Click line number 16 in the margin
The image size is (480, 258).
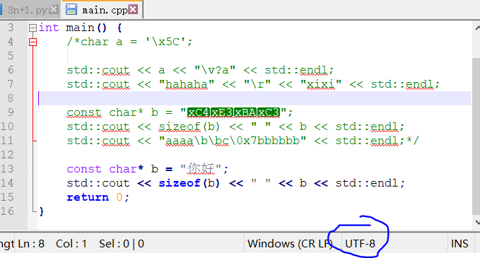(x=7, y=211)
